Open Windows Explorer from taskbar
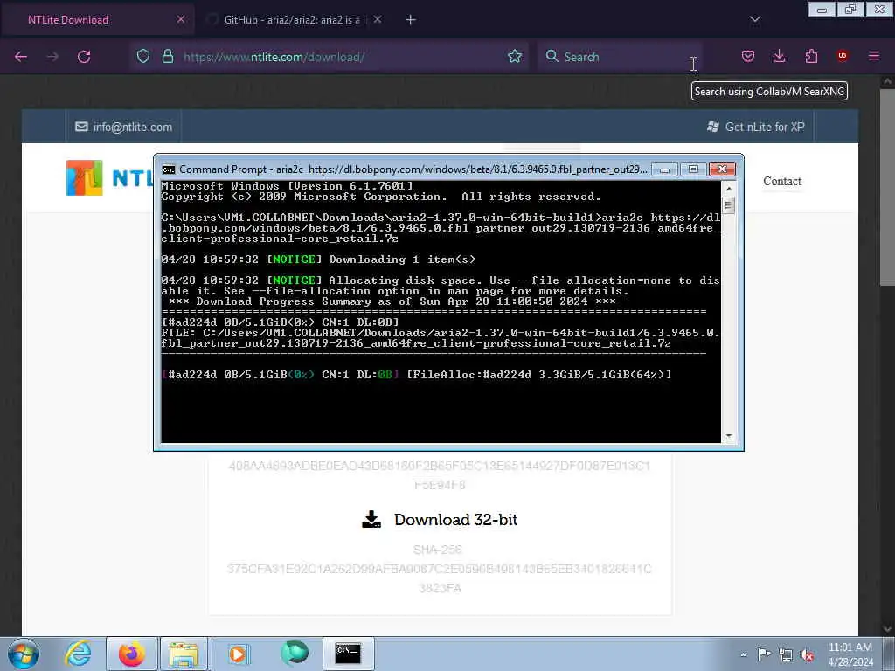 tap(184, 654)
